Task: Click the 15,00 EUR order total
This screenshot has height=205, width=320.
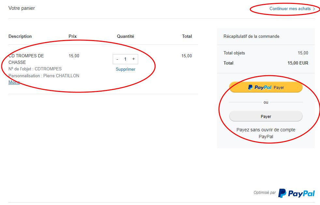Action: click(298, 63)
